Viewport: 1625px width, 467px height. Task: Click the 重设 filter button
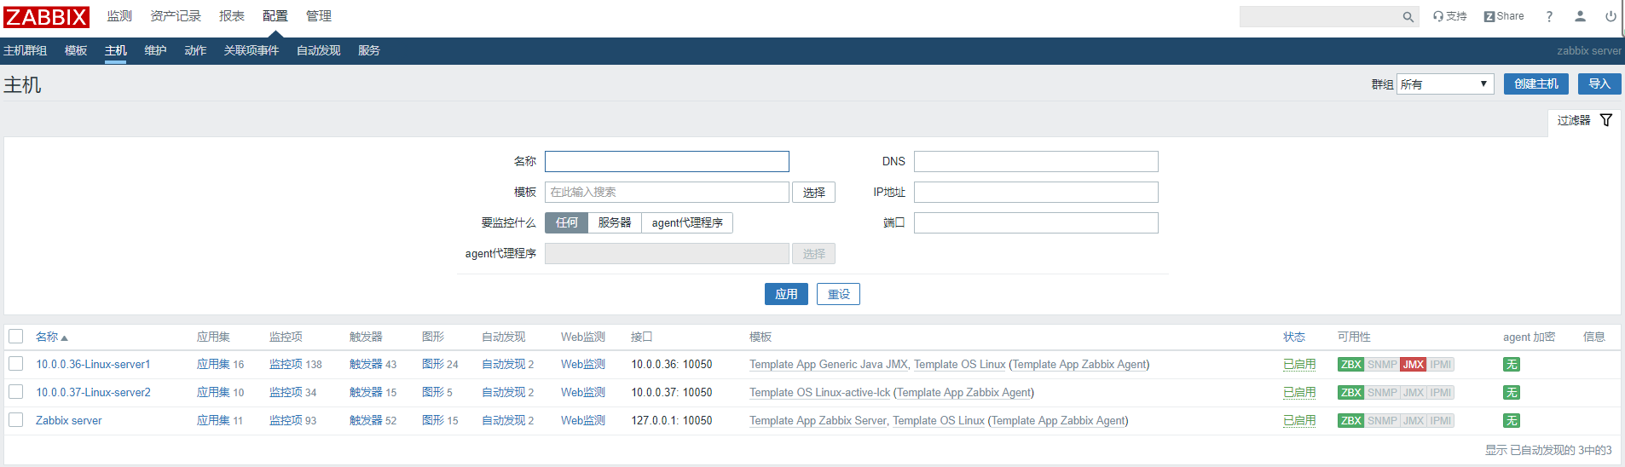(838, 294)
